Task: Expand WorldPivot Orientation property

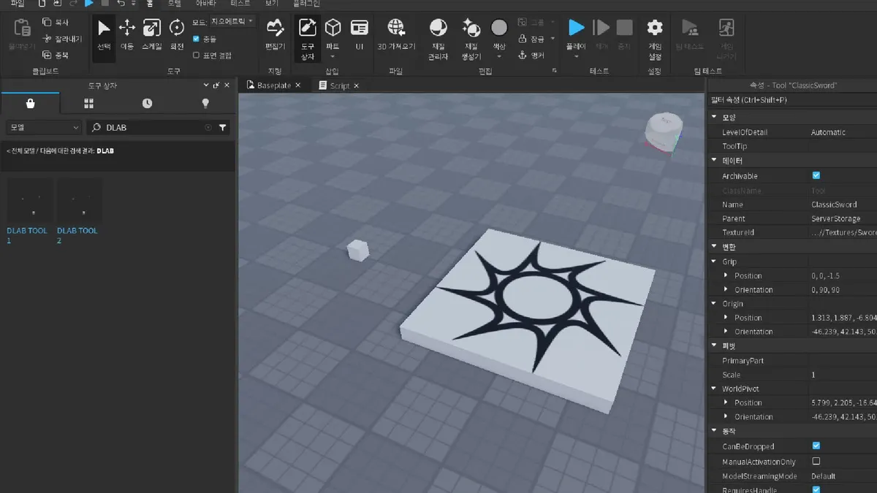Action: (x=726, y=416)
